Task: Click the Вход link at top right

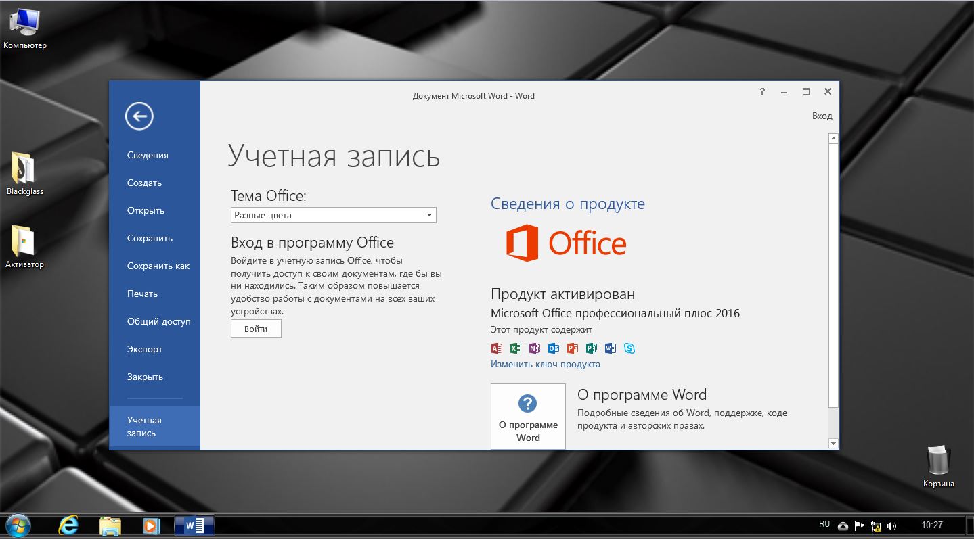Action: [822, 116]
